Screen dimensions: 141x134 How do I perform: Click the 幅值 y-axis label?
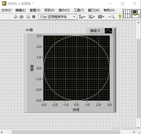click(32, 68)
